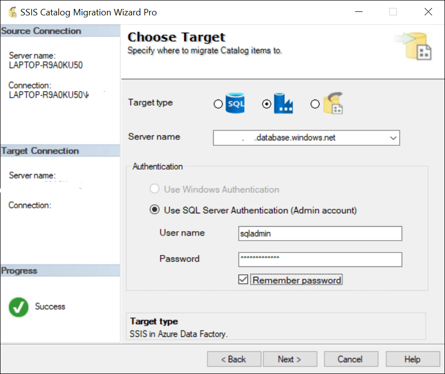445x374 pixels.
Task: Select the Azure Data Factory radio button
Action: point(266,104)
